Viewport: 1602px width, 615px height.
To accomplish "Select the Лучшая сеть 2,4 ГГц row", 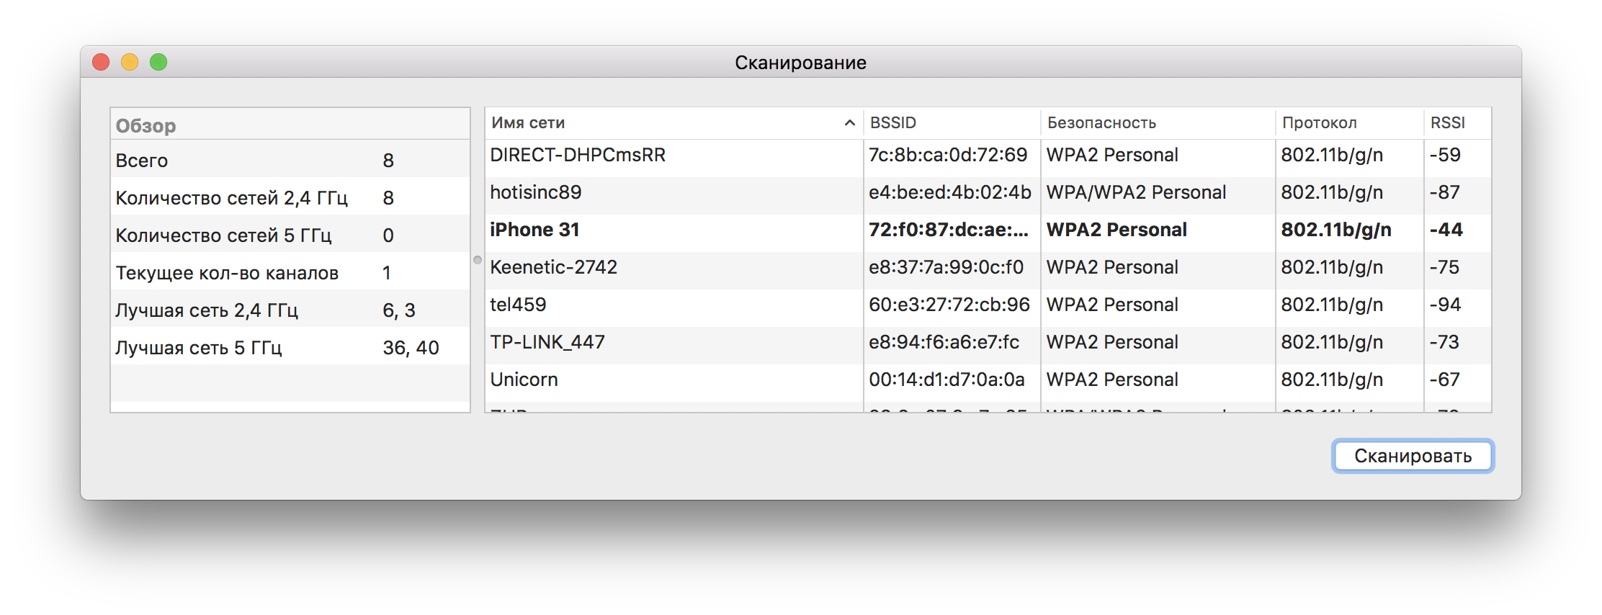I will [x=288, y=310].
